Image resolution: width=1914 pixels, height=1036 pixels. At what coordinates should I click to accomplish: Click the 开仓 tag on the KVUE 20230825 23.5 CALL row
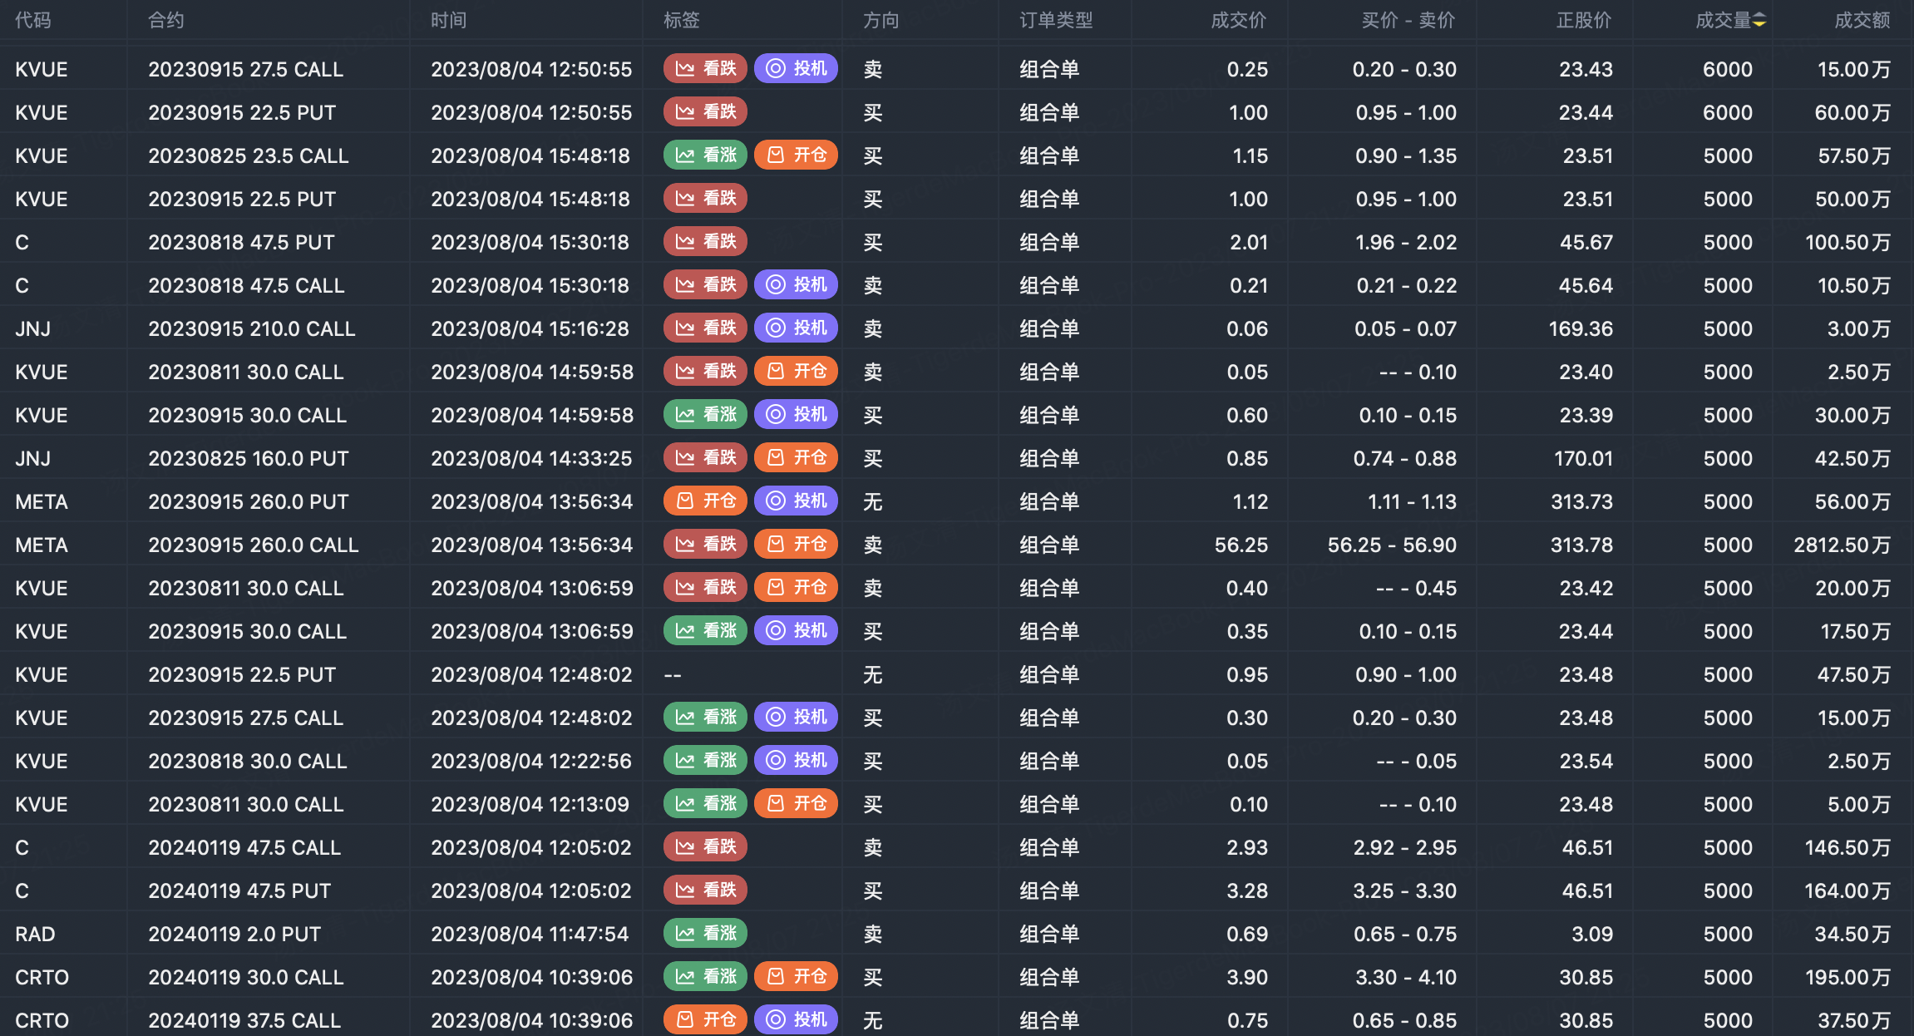(796, 155)
